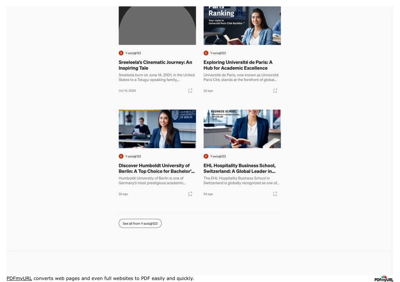
Task: Click excerpt 'Sreeleela born on June 14, 2001'
Action: click(x=157, y=77)
